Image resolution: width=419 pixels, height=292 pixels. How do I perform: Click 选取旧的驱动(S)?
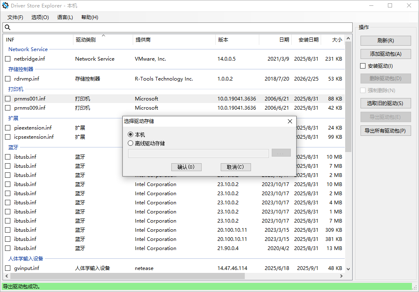click(385, 103)
